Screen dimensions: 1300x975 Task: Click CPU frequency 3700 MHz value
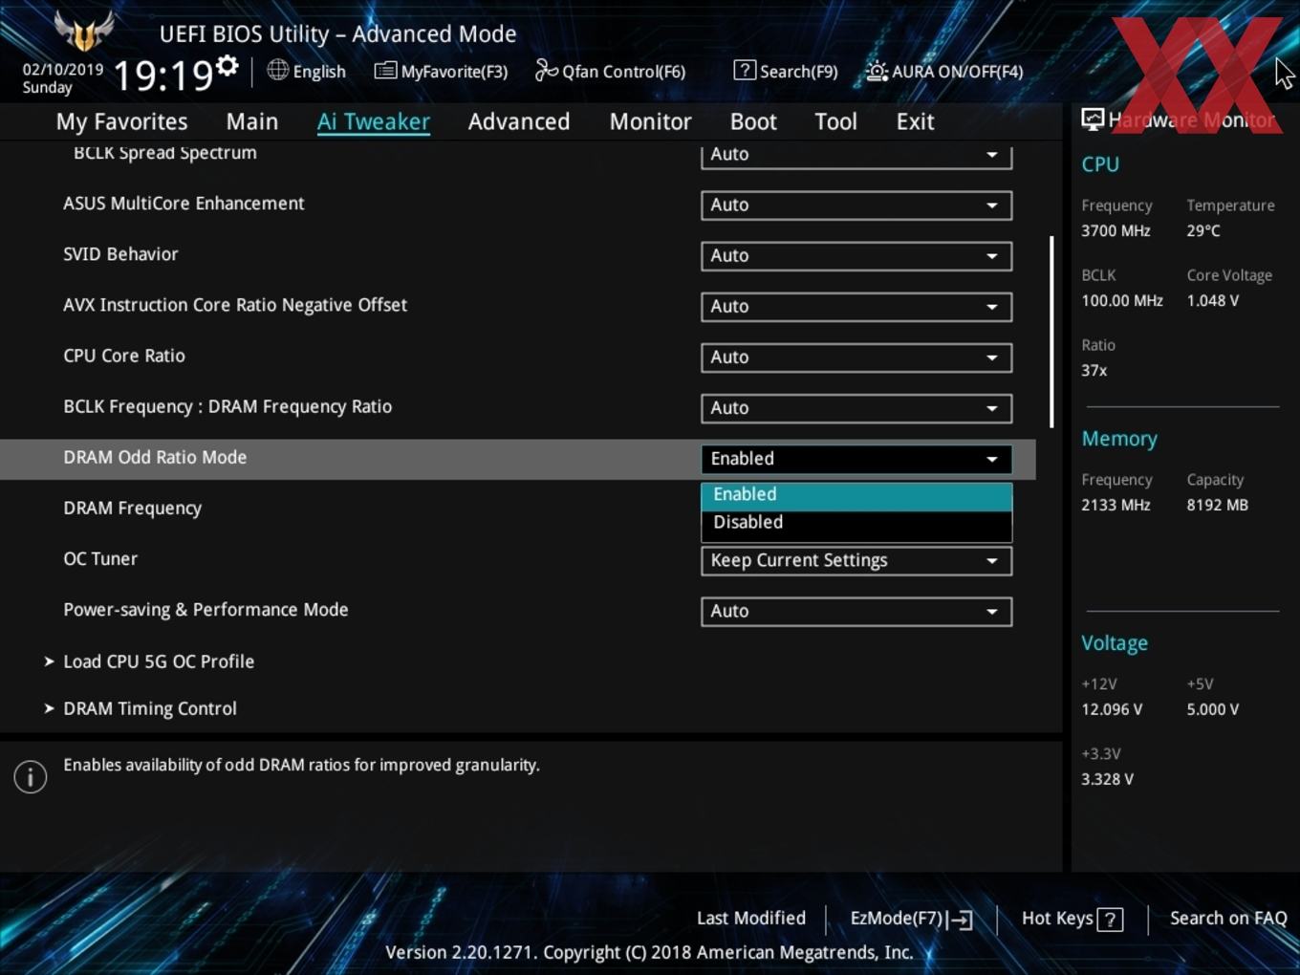click(x=1116, y=230)
